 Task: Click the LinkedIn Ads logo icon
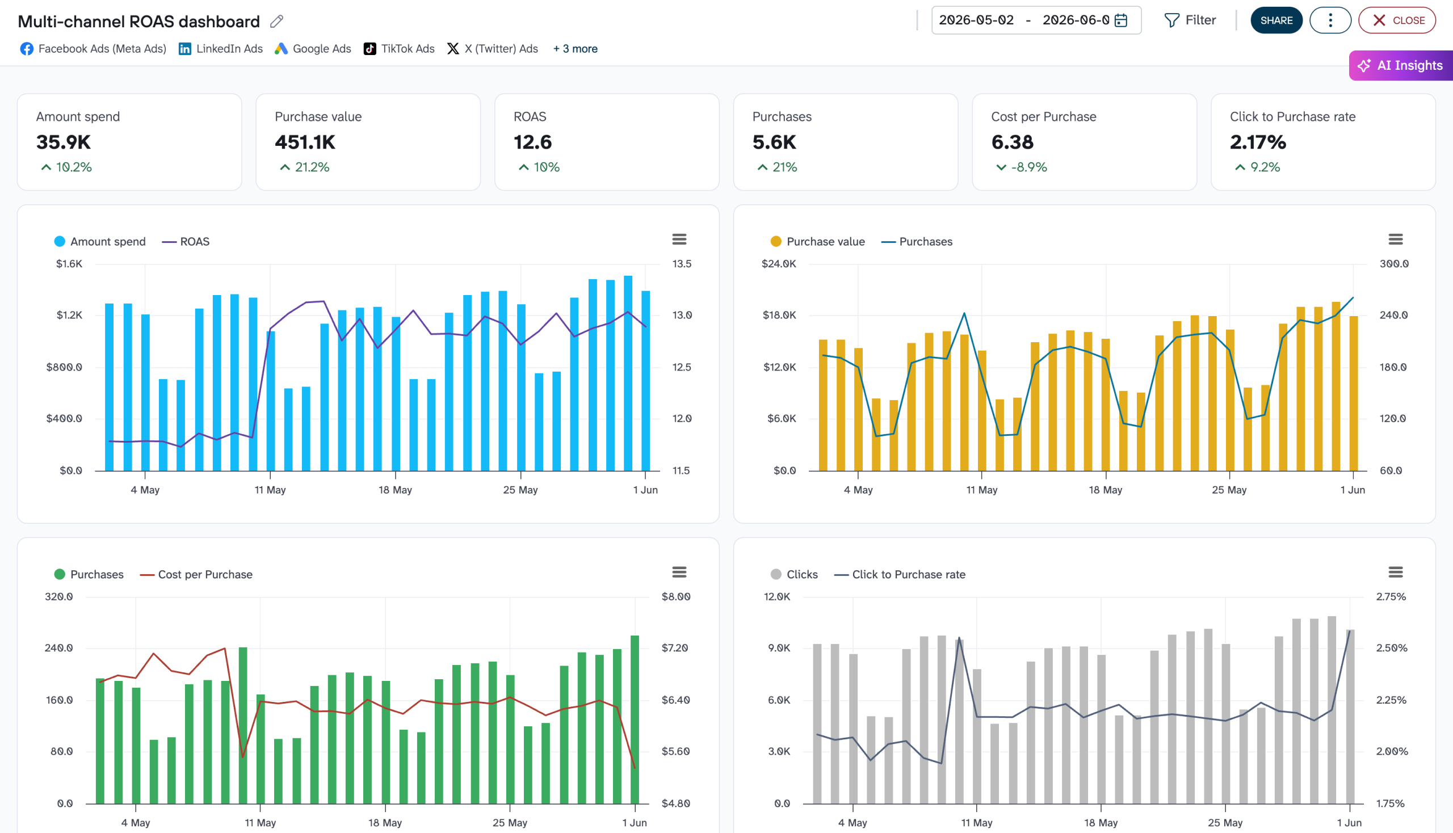tap(185, 49)
